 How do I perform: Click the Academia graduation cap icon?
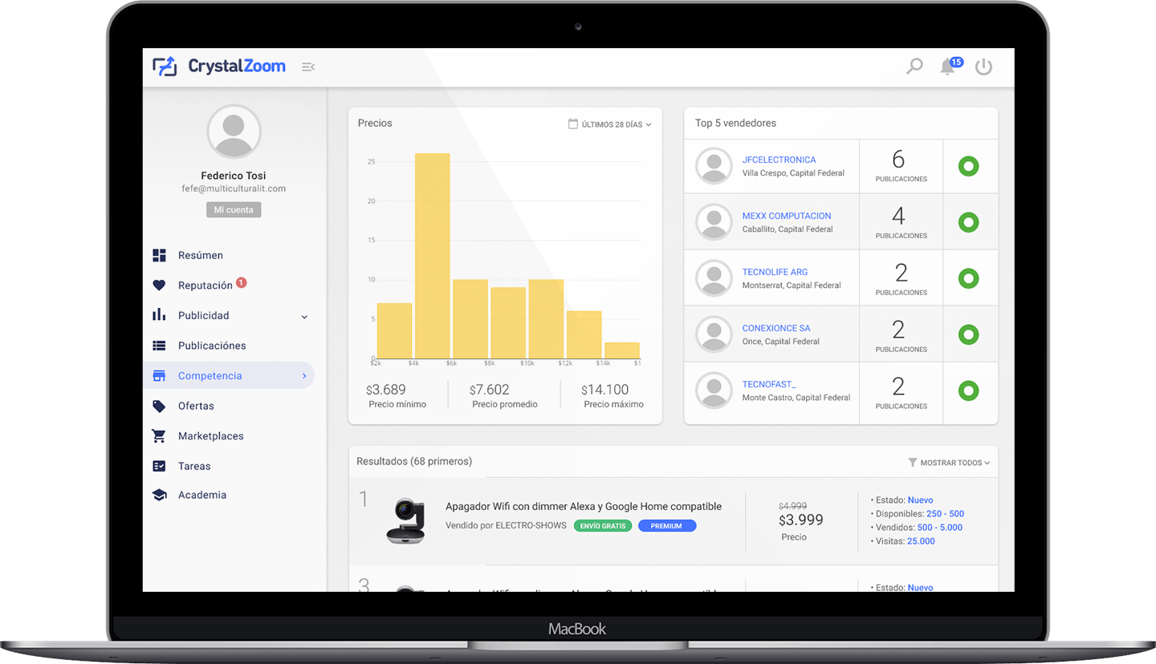(159, 496)
